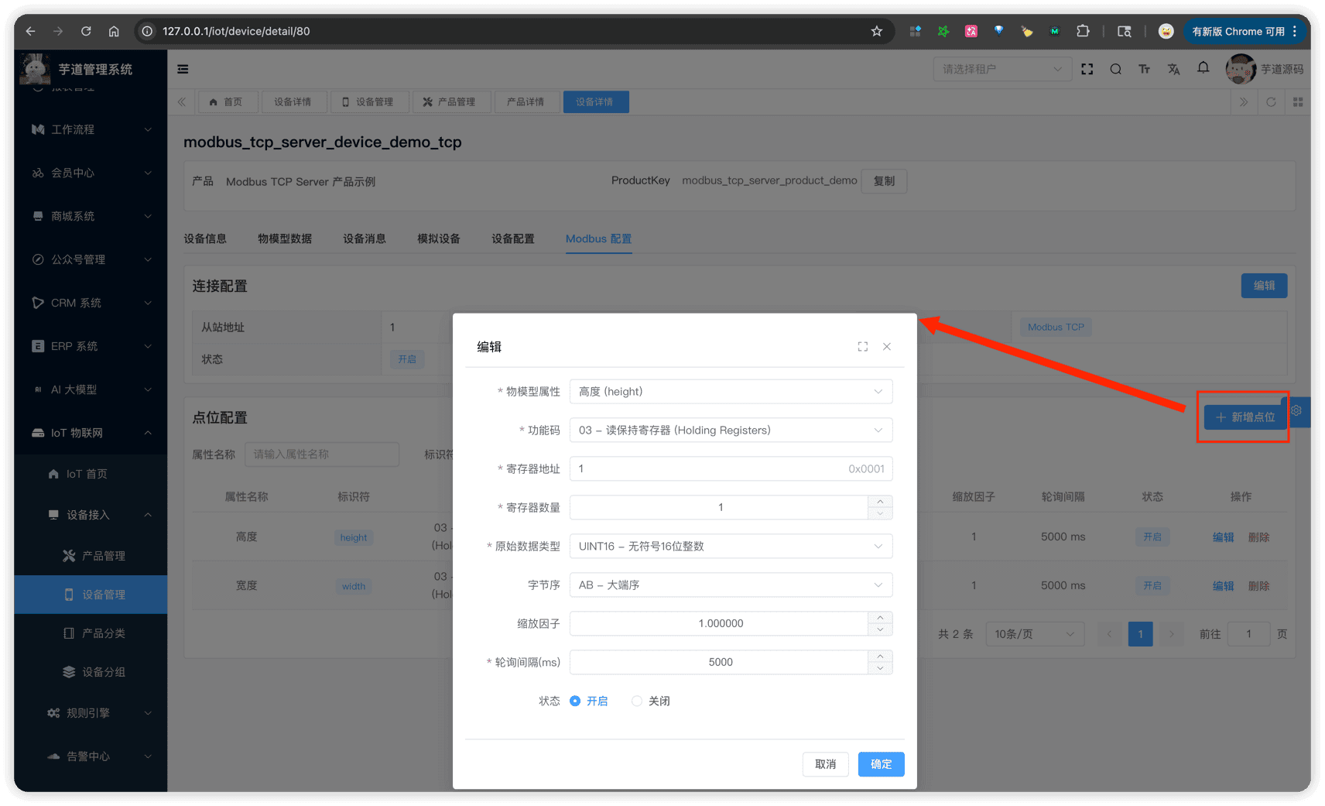Click the dialog fullscreen expand icon
Screen dimensions: 1325x806
pyautogui.click(x=862, y=347)
